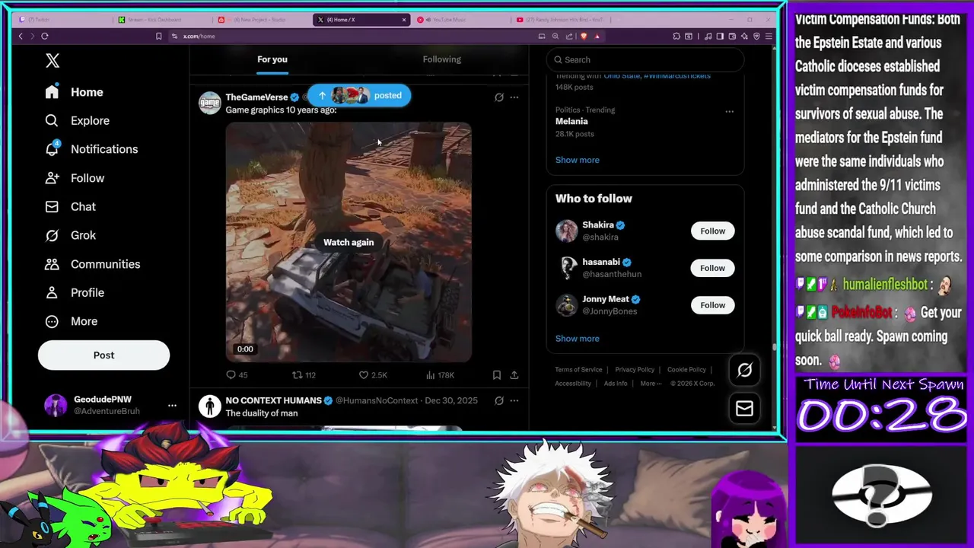The image size is (974, 548).
Task: Switch to the Following tab
Action: [441, 59]
